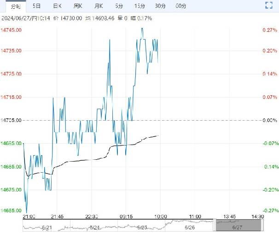This screenshot has height=233, width=279.
Task: Click the 0.27% top percentage label
Action: click(x=269, y=30)
